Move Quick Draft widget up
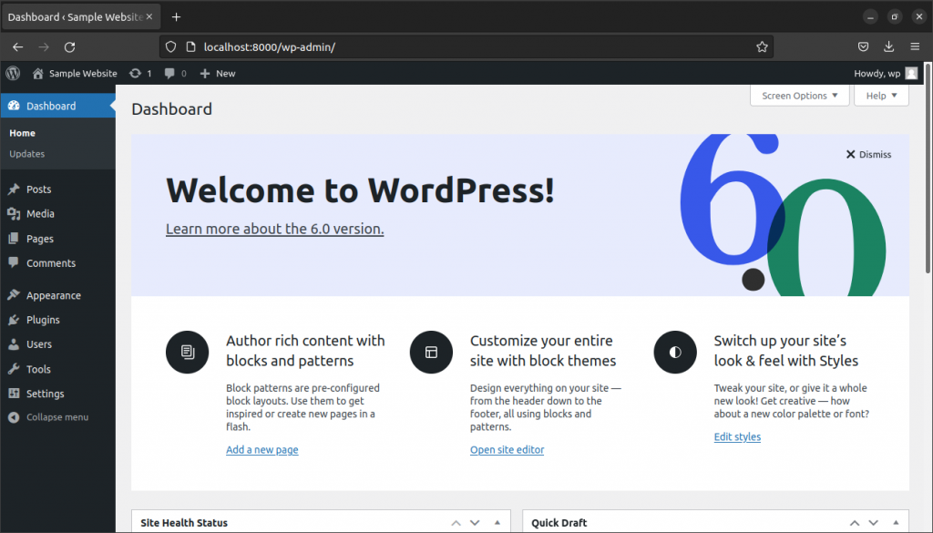Viewport: 933px width, 533px height. (x=855, y=523)
